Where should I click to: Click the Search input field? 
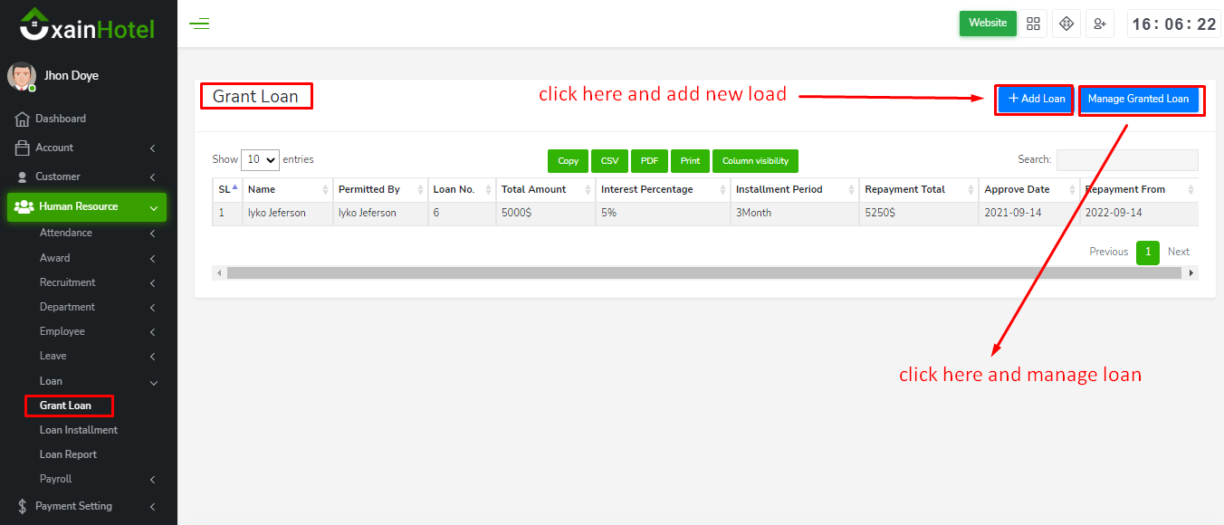[x=1127, y=160]
